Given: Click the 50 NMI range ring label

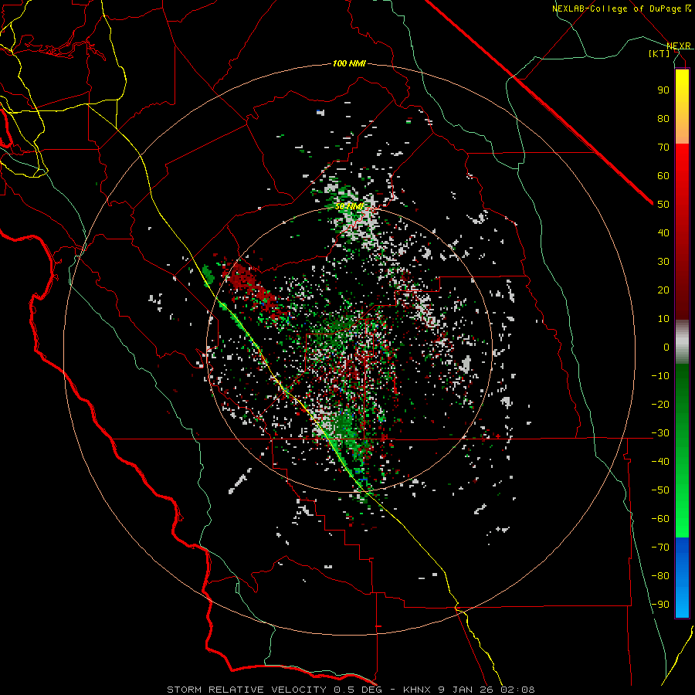Looking at the screenshot, I should [349, 207].
